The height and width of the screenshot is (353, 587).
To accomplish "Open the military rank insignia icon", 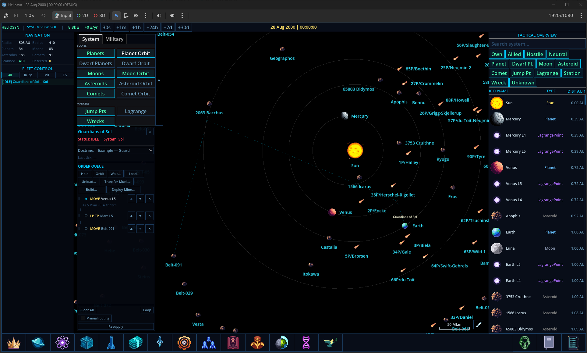I will (257, 343).
